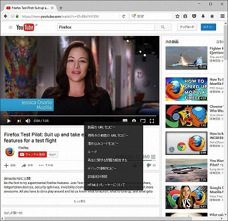Enter fullscreen on the video player
Image resolution: width=228 pixels, height=221 pixels.
[x=152, y=121]
